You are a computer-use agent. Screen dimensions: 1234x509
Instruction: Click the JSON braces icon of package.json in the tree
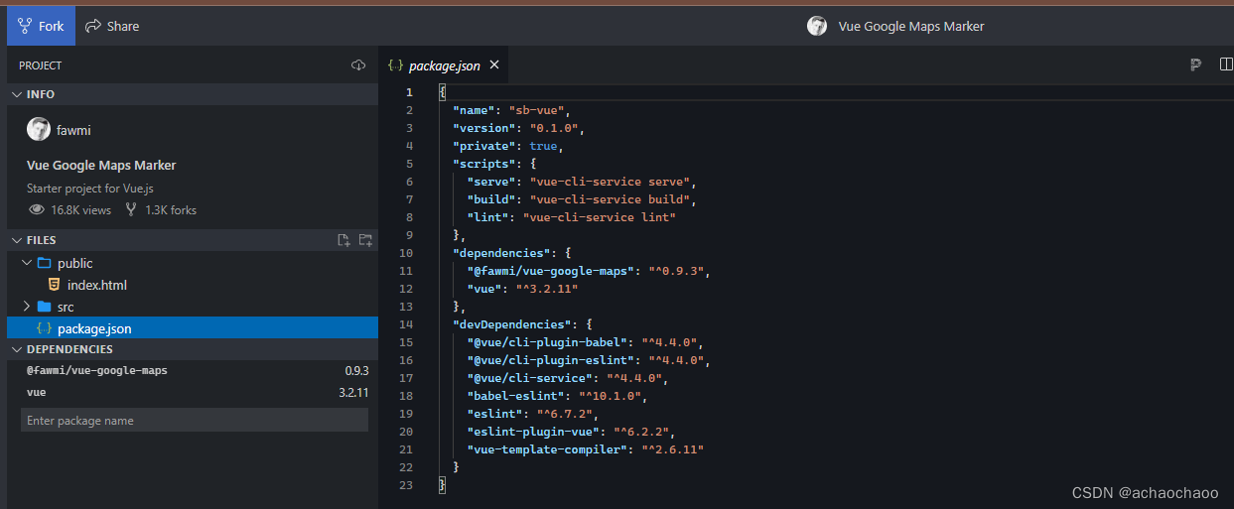(x=44, y=328)
